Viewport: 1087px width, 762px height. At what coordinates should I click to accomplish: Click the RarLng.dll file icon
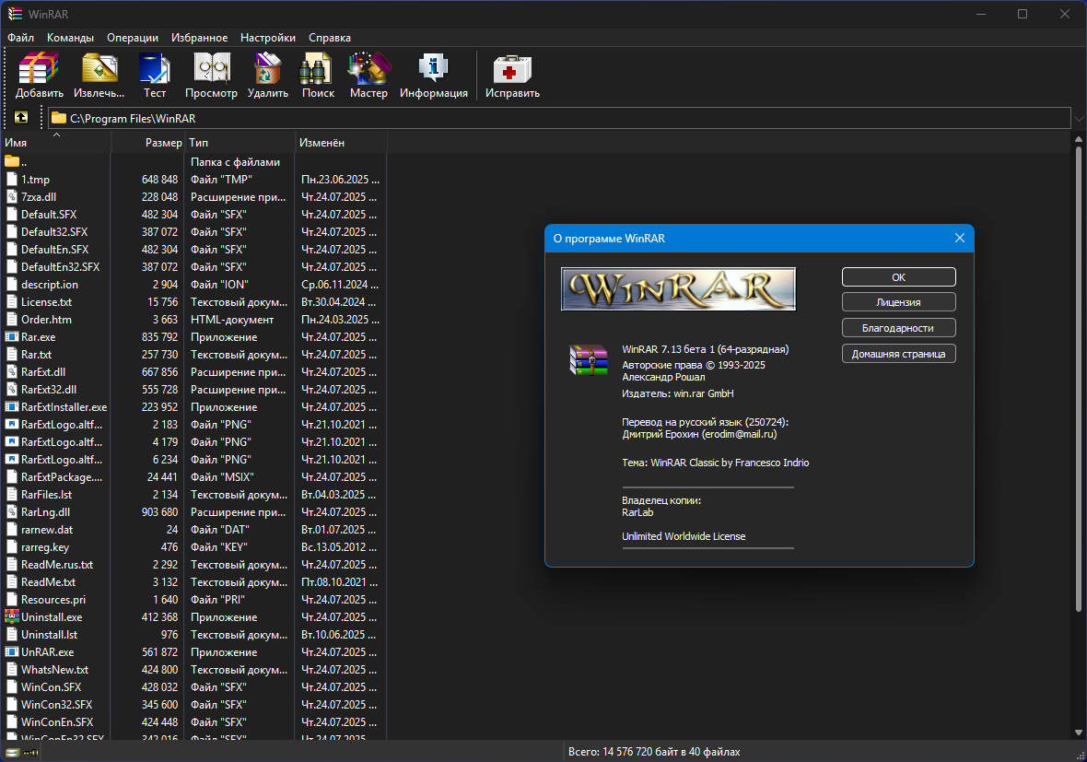pyautogui.click(x=12, y=511)
